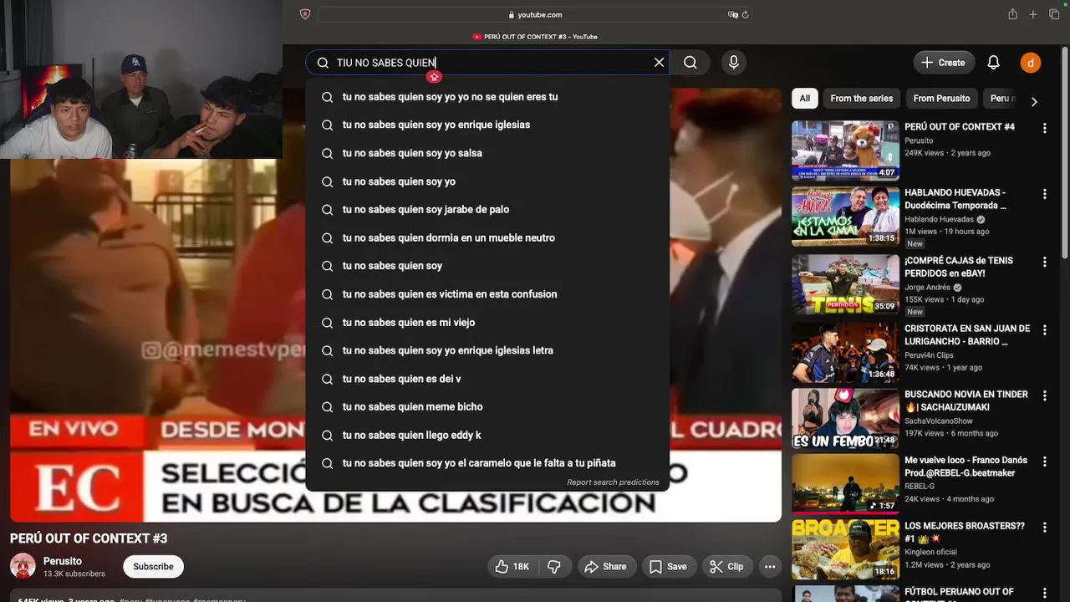Open options menu for 'BUSCANDO NOVIA EN TINDER'
1070x602 pixels.
[1044, 396]
